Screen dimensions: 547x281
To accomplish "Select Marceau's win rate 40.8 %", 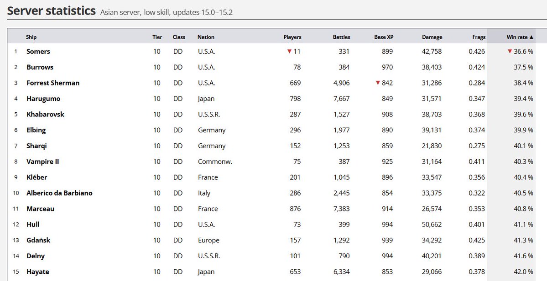I will coord(523,209).
